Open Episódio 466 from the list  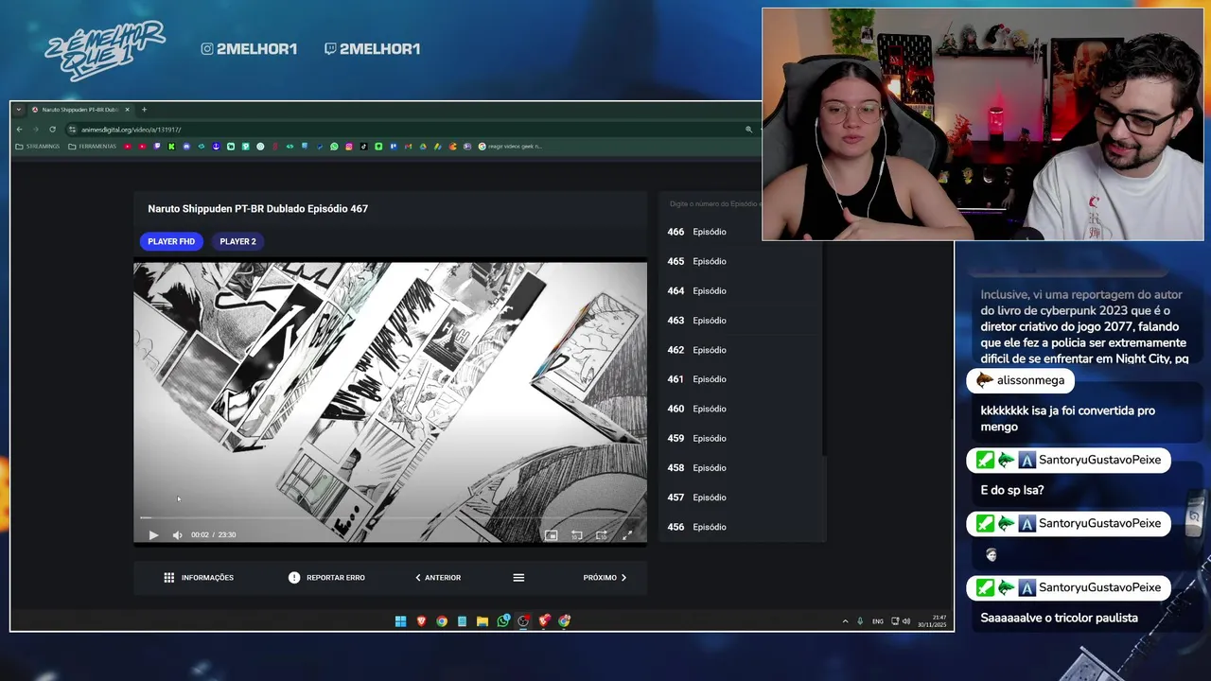click(742, 232)
